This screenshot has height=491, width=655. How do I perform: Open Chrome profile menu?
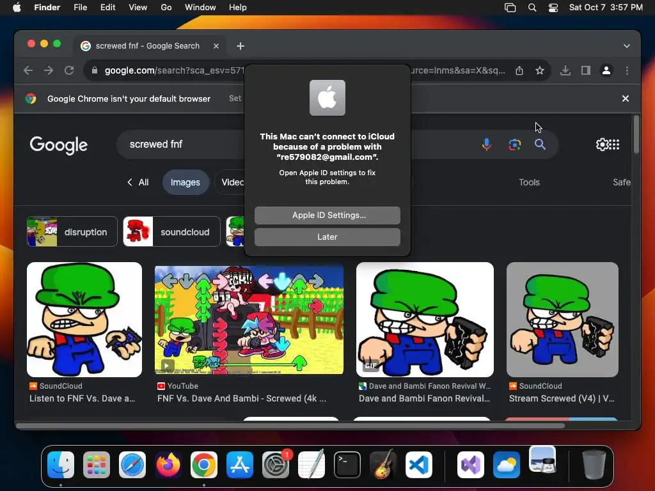coord(606,70)
